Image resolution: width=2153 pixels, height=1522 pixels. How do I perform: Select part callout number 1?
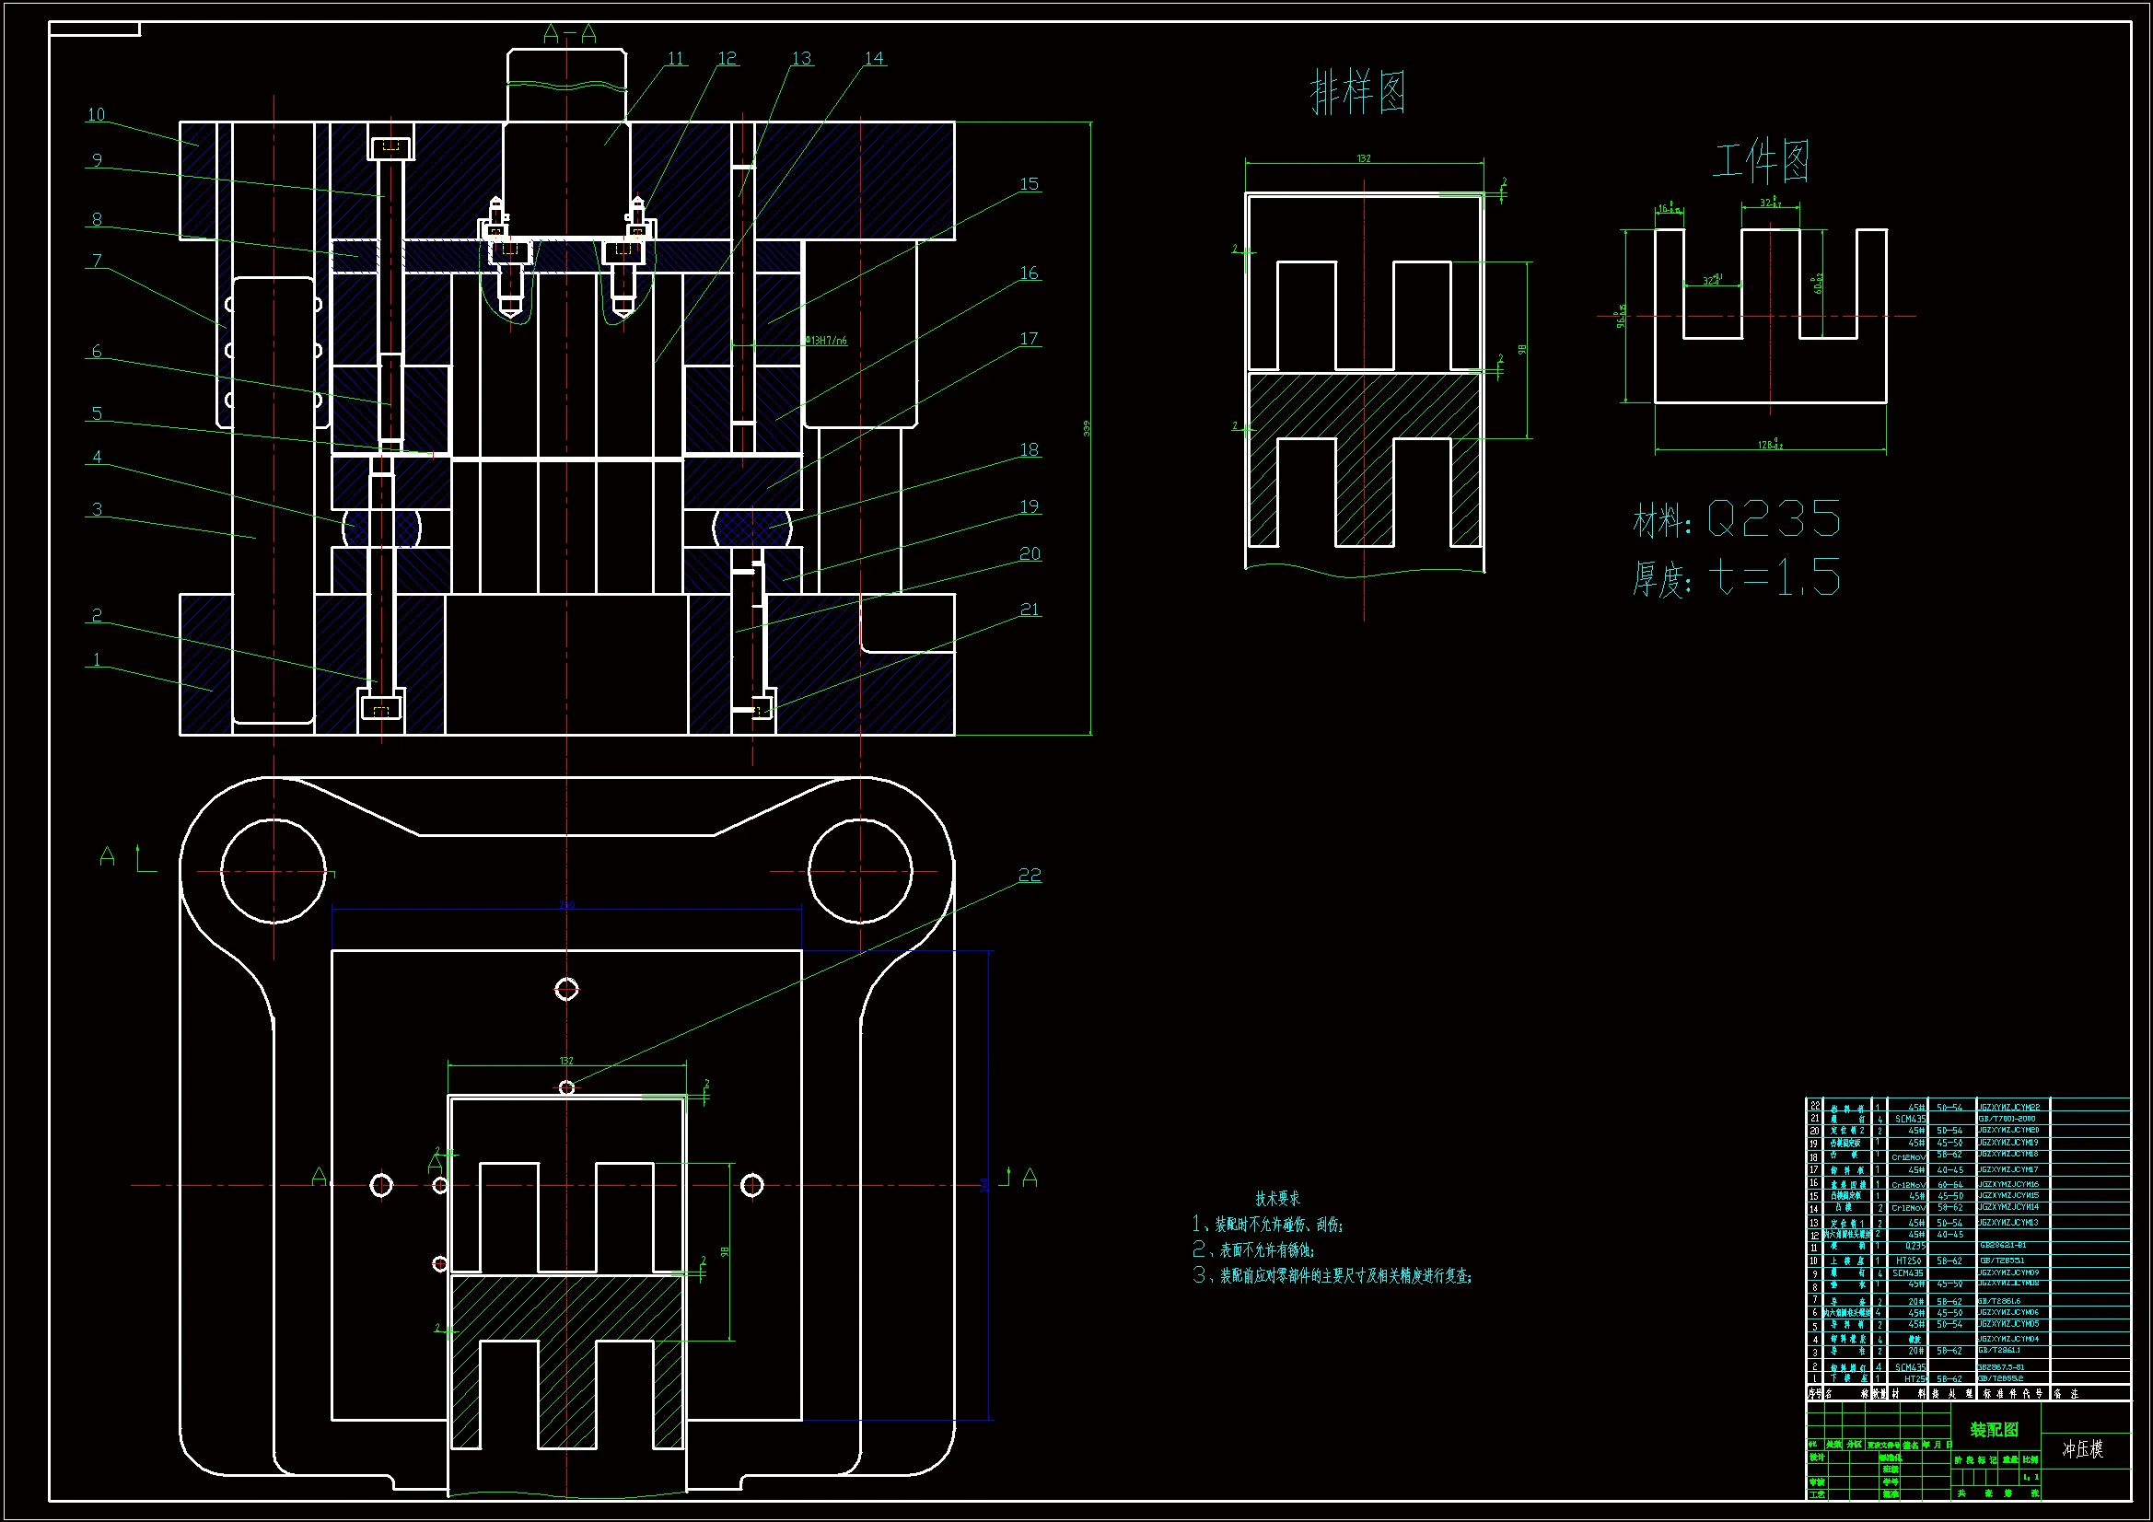tap(97, 659)
